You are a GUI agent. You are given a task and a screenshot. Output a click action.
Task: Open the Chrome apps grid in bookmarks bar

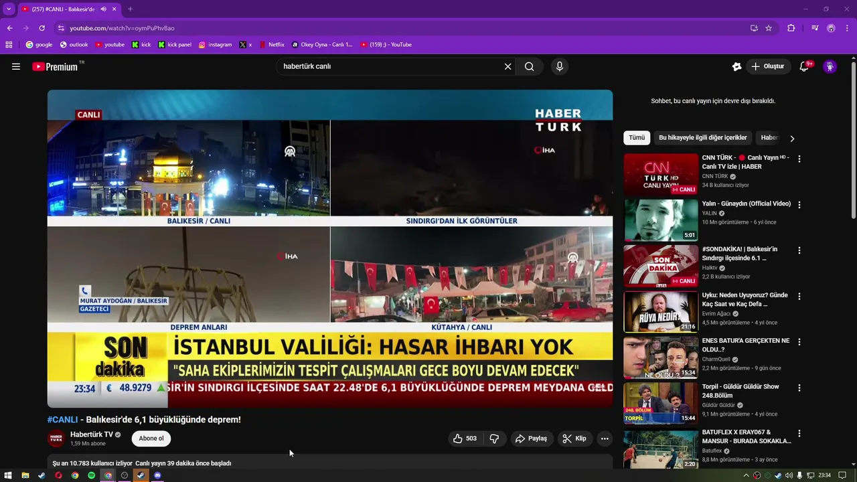point(9,45)
